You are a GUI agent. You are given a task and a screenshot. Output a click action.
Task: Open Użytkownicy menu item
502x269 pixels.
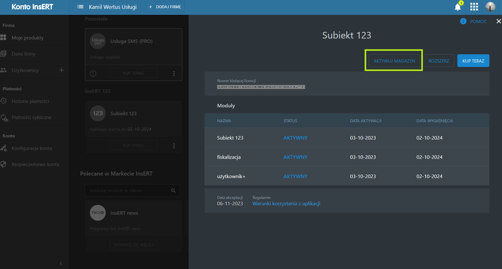[x=25, y=70]
